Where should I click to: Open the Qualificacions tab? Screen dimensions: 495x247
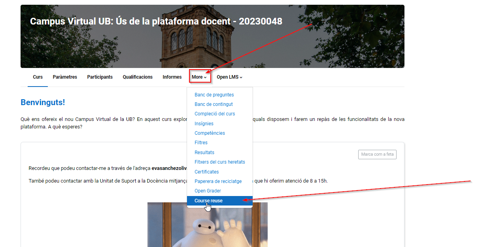[x=138, y=77]
